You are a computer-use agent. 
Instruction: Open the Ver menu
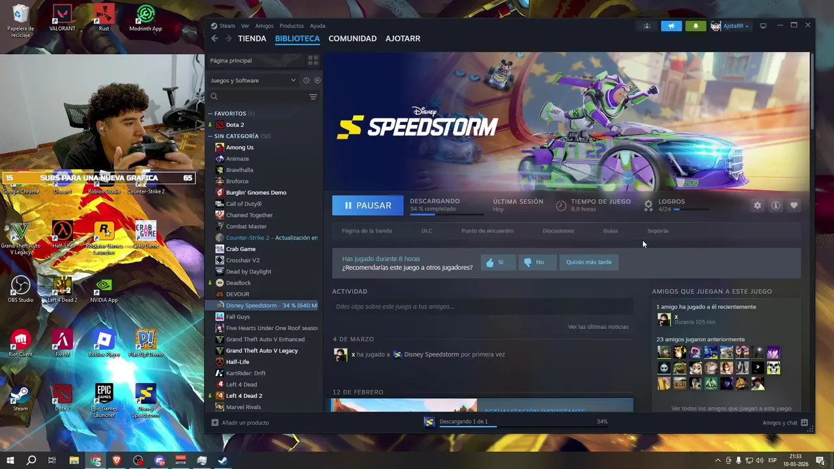(x=245, y=26)
